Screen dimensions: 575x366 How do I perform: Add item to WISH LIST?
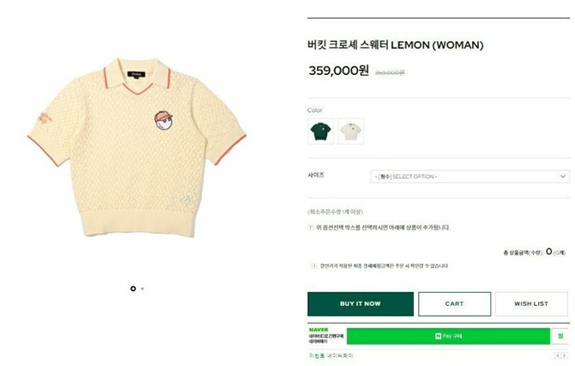[x=531, y=304]
